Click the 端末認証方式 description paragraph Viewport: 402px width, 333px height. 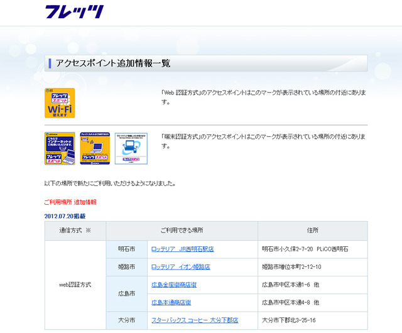tap(264, 141)
